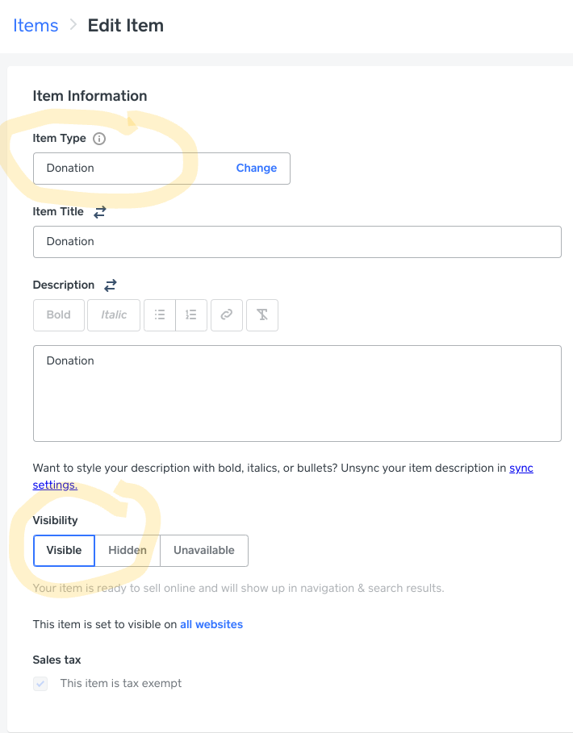
Task: Change the Donation item type
Action: pyautogui.click(x=257, y=169)
